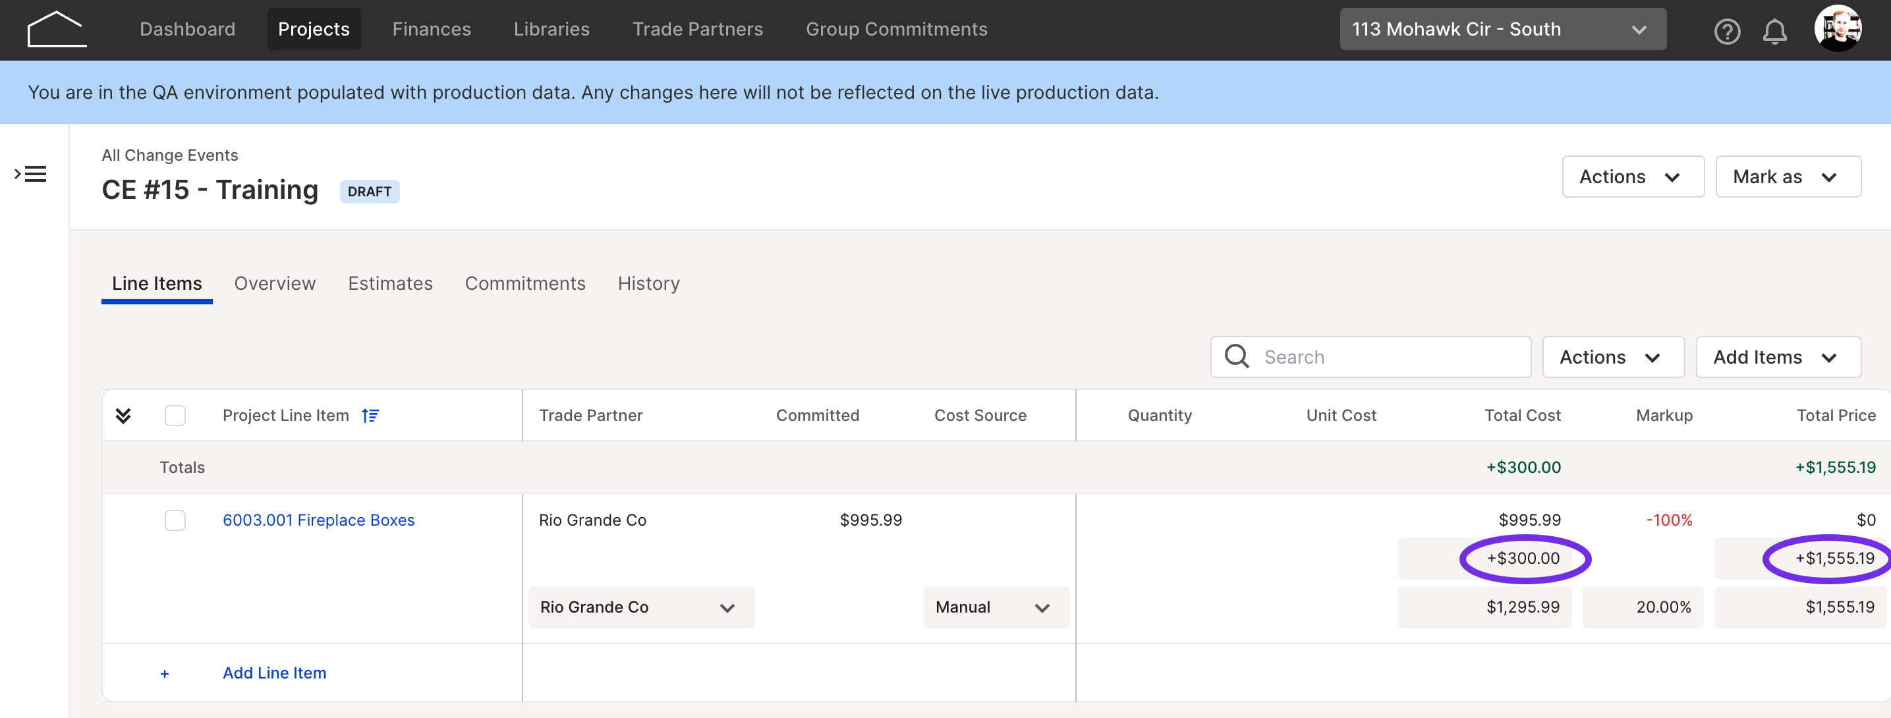Switch to the Estimates tab

click(x=390, y=283)
